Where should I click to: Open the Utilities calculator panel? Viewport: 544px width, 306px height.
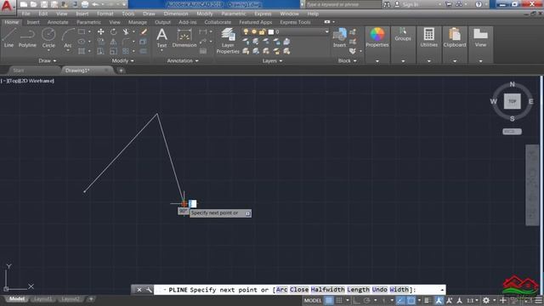pyautogui.click(x=428, y=37)
